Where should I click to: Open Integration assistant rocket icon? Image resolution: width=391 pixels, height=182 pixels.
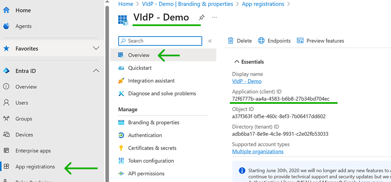(121, 81)
